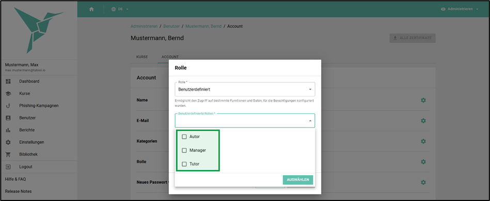Open the Administrieren dropdown arrow
Viewport: 490px width, 201px height.
pyautogui.click(x=477, y=9)
